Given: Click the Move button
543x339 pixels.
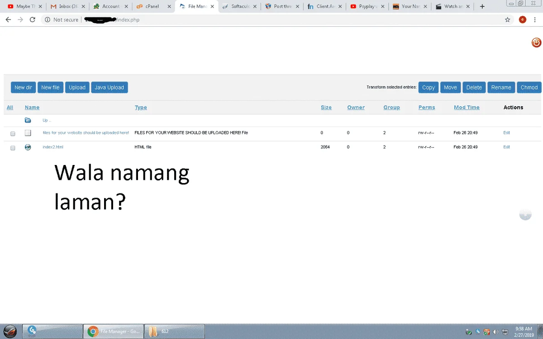Looking at the screenshot, I should point(450,87).
